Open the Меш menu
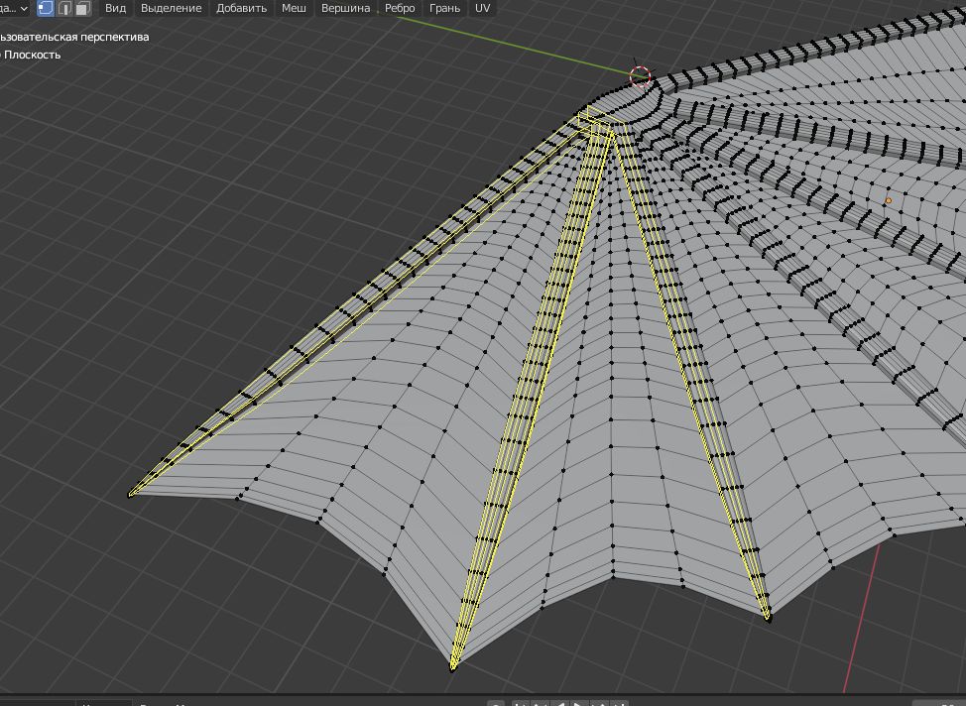The height and width of the screenshot is (706, 966). tap(294, 8)
